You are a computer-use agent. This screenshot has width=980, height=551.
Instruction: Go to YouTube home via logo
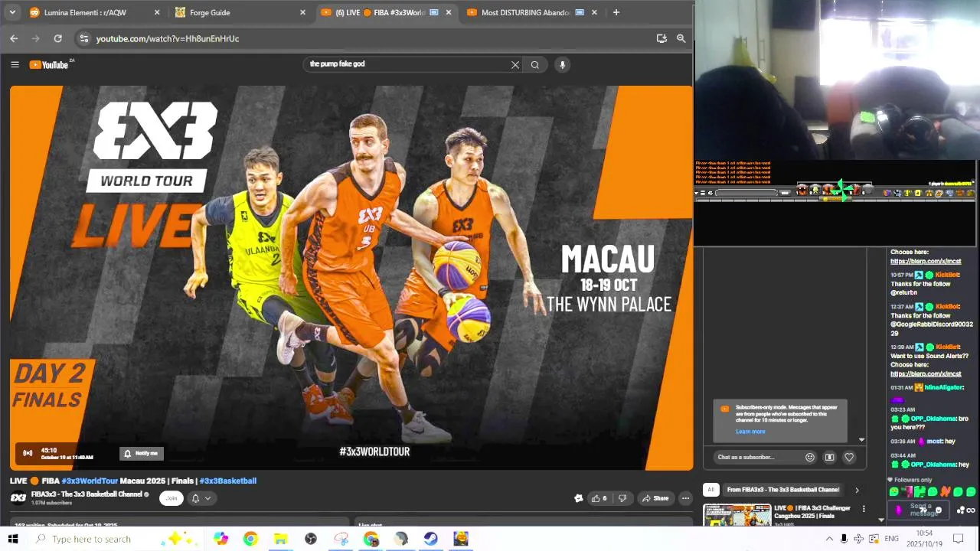pyautogui.click(x=50, y=64)
